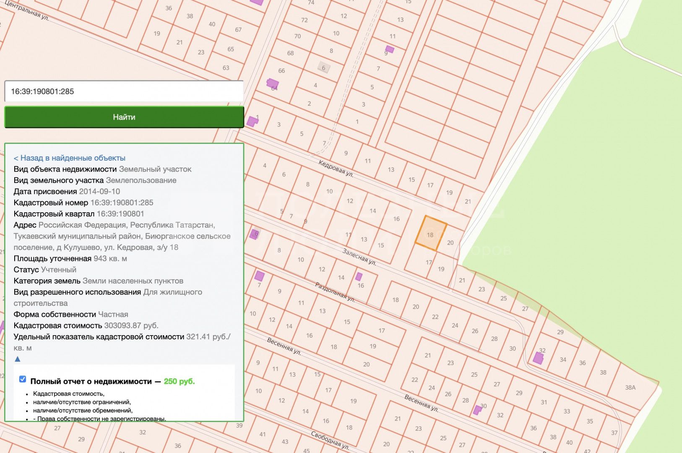Click the 250 руб. report price

[x=179, y=381]
